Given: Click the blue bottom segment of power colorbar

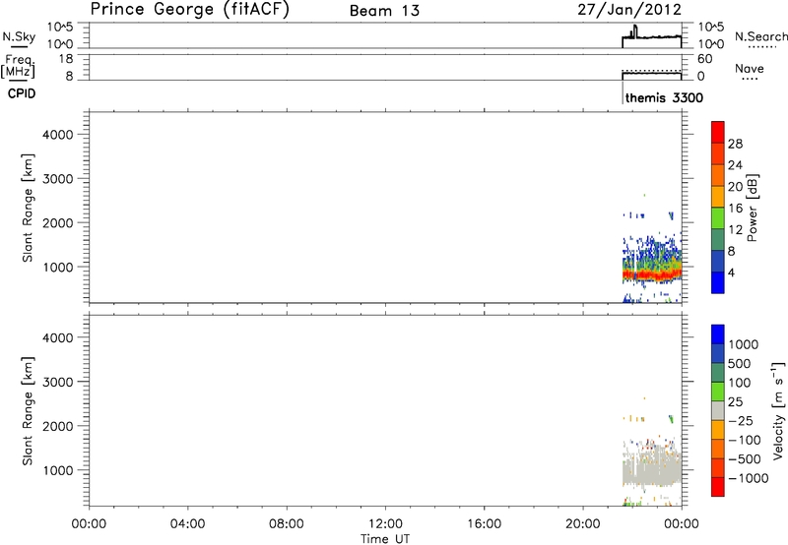Looking at the screenshot, I should tap(718, 282).
